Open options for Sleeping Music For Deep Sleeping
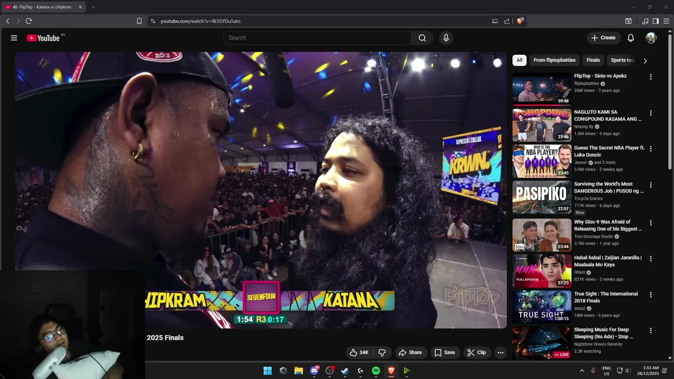674x379 pixels. pos(651,331)
